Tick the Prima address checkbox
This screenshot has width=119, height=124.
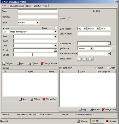coord(56,28)
